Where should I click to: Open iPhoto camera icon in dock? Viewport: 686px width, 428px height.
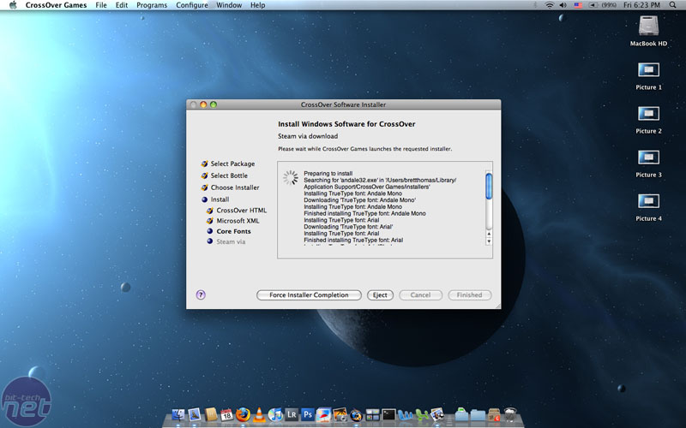pyautogui.click(x=340, y=414)
